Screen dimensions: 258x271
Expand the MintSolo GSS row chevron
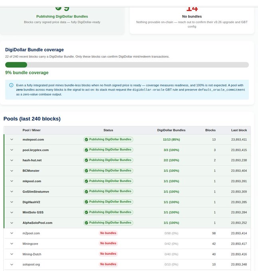pos(12,212)
